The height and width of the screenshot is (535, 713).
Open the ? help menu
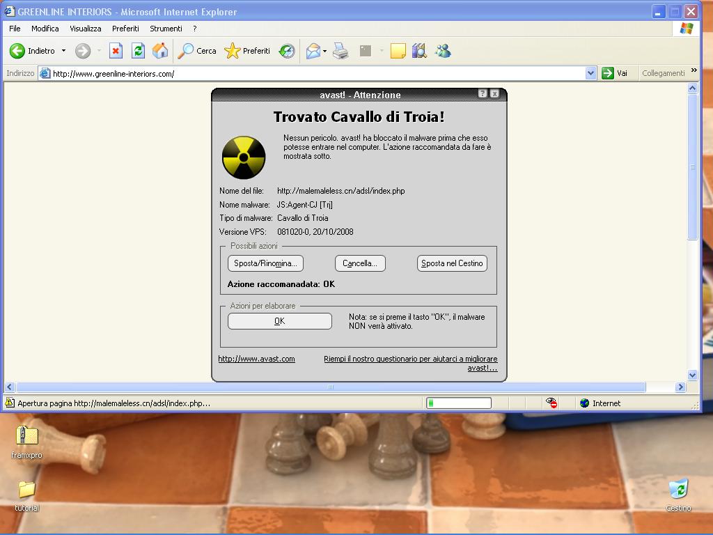coord(195,28)
